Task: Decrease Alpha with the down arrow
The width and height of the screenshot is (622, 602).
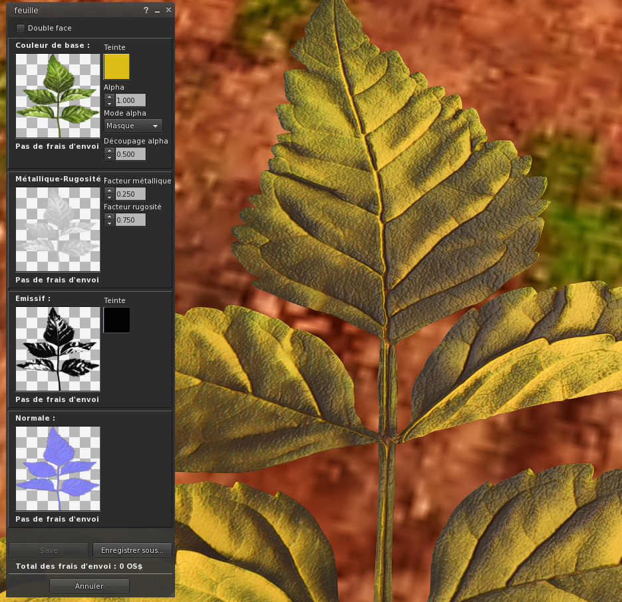Action: point(109,104)
